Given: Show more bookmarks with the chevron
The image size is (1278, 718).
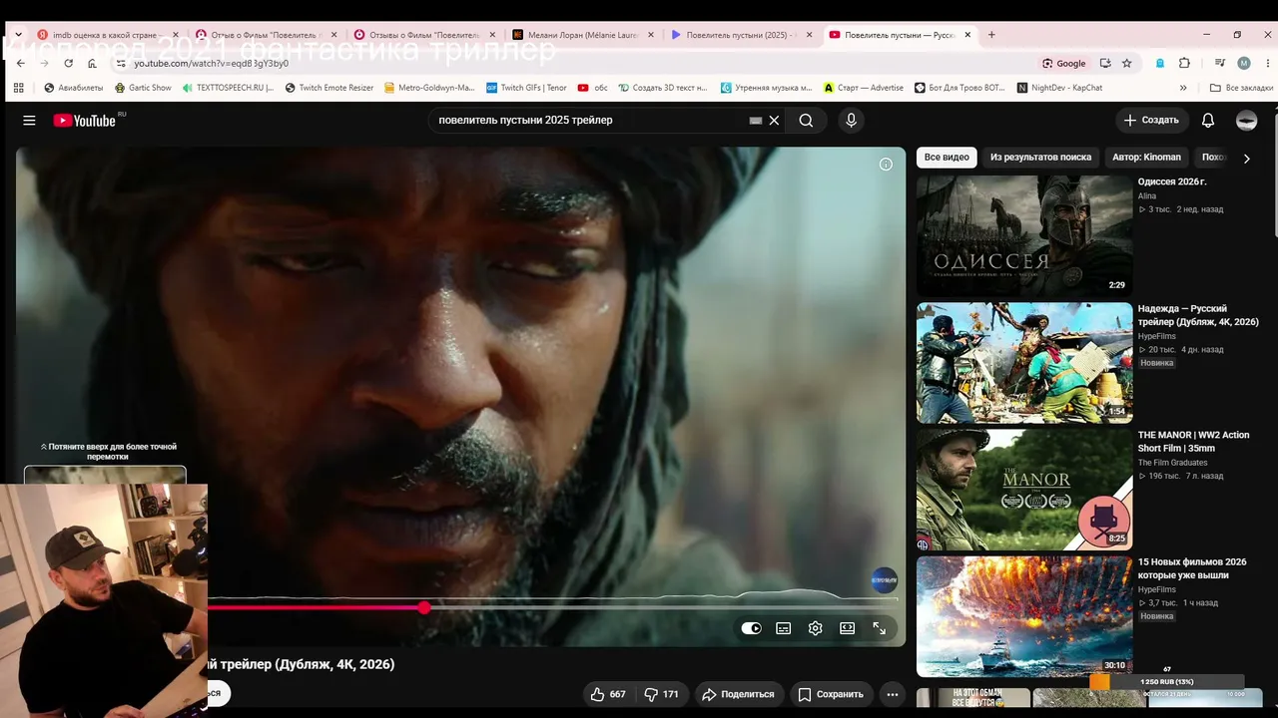Looking at the screenshot, I should [1183, 88].
